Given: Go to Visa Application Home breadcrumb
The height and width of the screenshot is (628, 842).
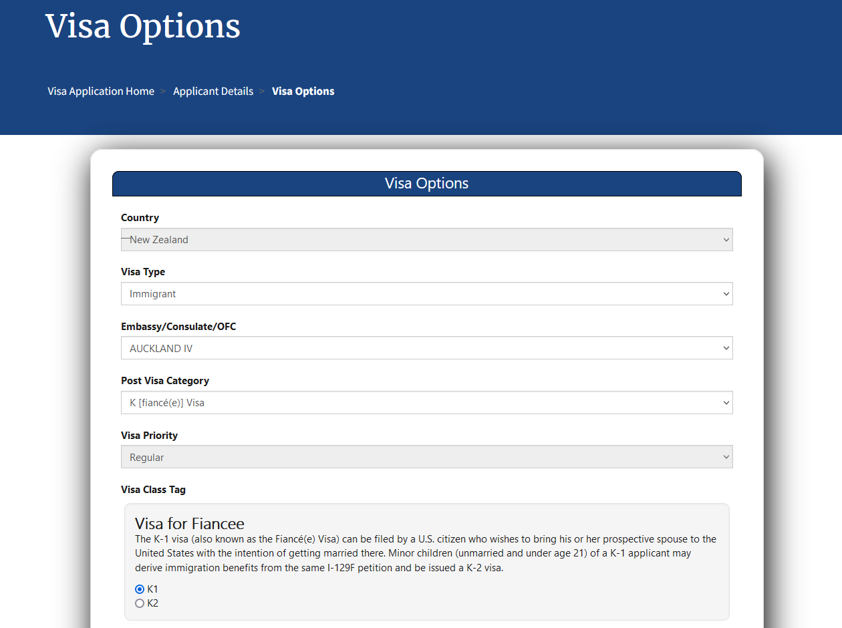Looking at the screenshot, I should (x=101, y=92).
